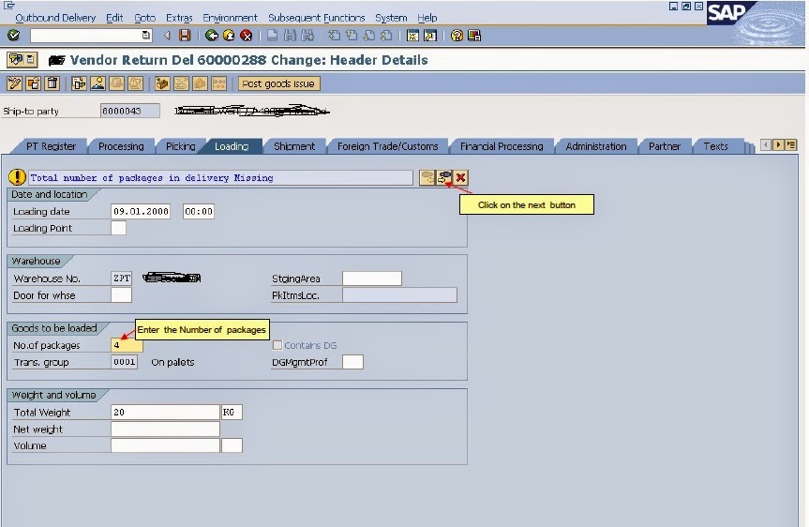Click the Loading Point field
Image resolution: width=809 pixels, height=527 pixels.
point(119,228)
